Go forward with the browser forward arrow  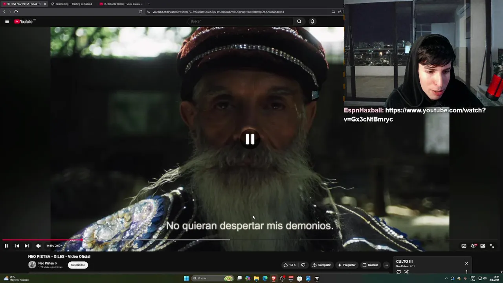tap(10, 12)
